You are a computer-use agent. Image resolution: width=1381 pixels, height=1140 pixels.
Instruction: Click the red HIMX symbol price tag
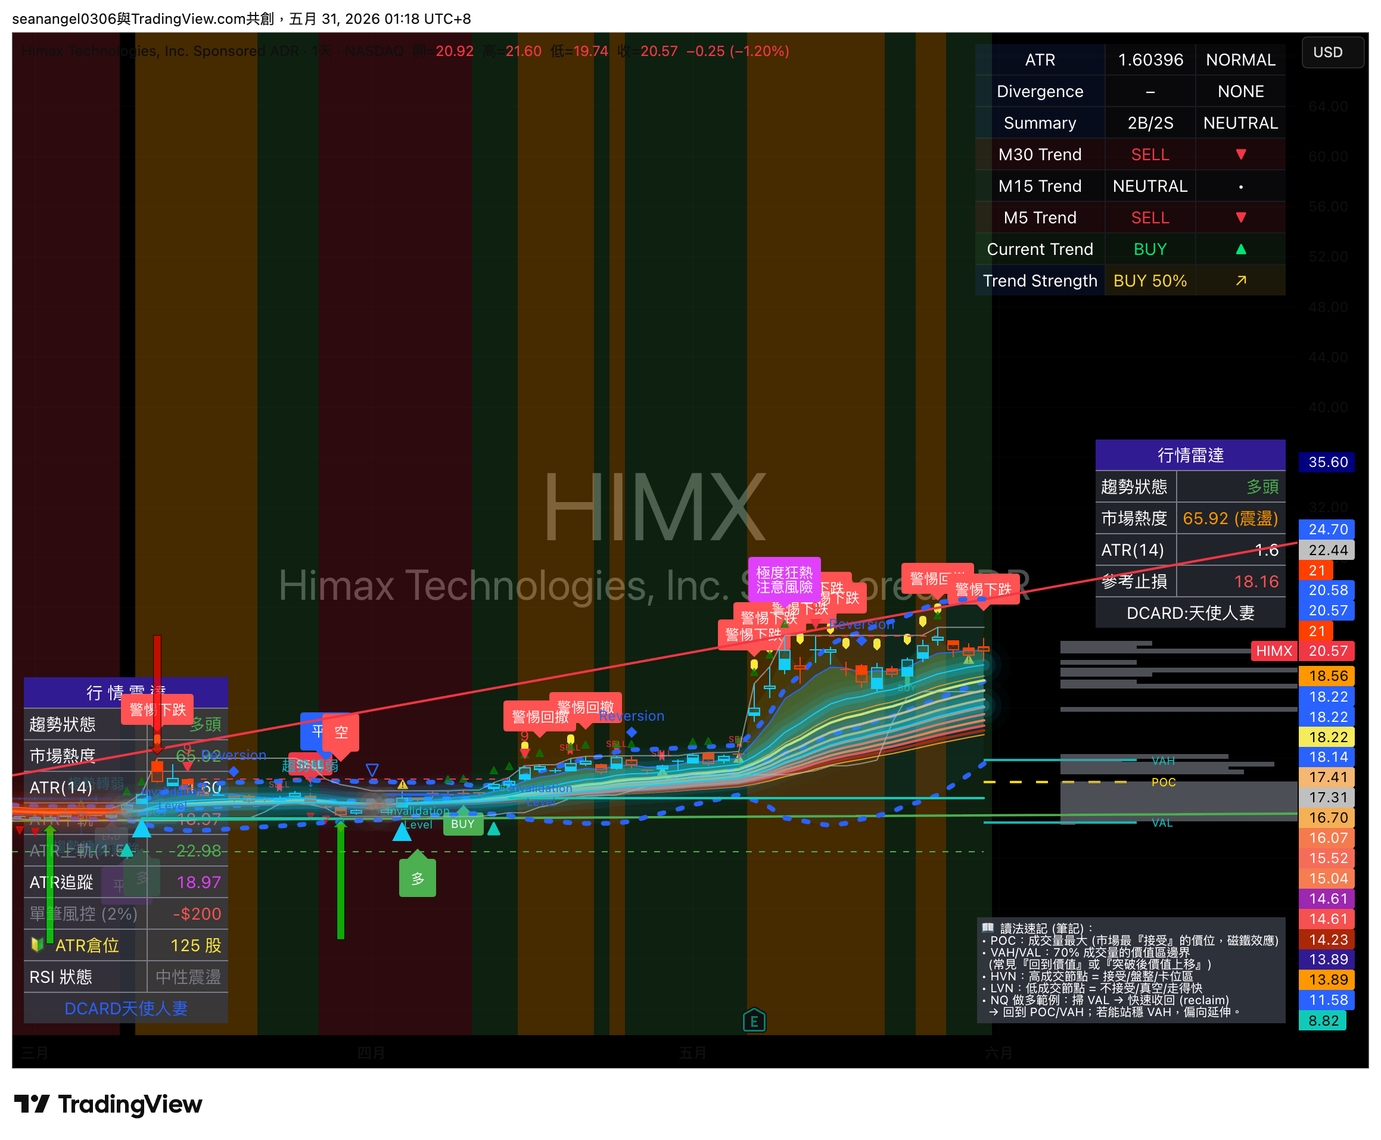tap(1273, 651)
